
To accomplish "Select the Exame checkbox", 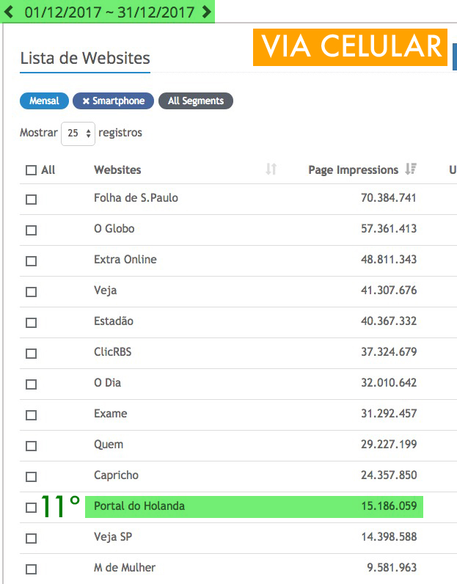I will point(31,415).
